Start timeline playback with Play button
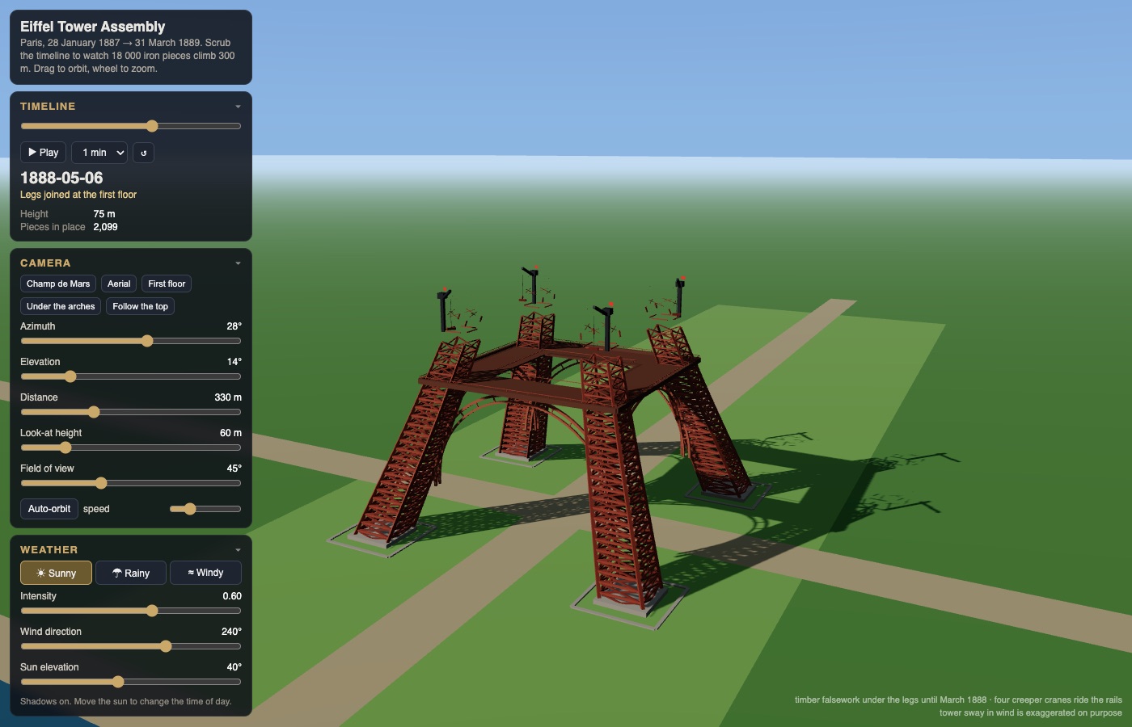 (43, 153)
